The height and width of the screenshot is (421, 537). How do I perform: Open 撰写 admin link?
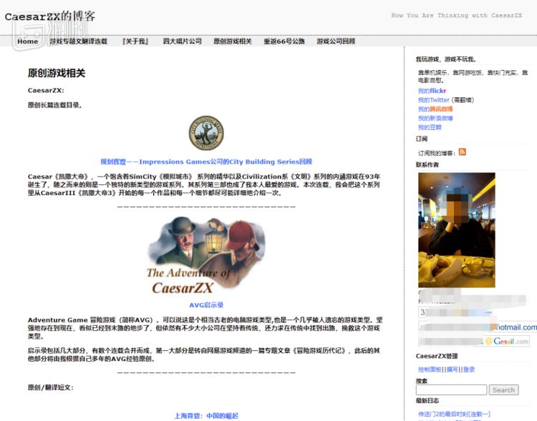pos(453,370)
